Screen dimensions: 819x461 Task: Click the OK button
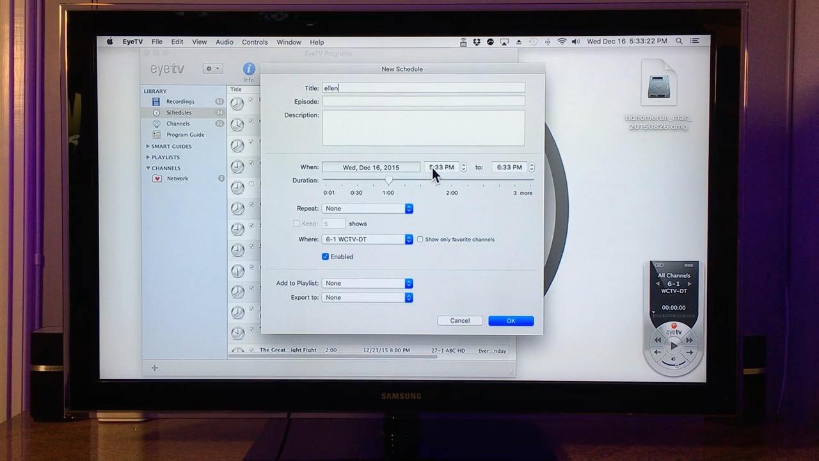coord(511,321)
